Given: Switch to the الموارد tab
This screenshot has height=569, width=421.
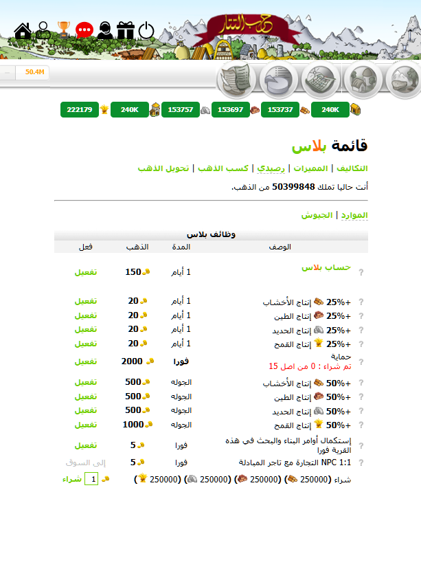Looking at the screenshot, I should point(354,215).
